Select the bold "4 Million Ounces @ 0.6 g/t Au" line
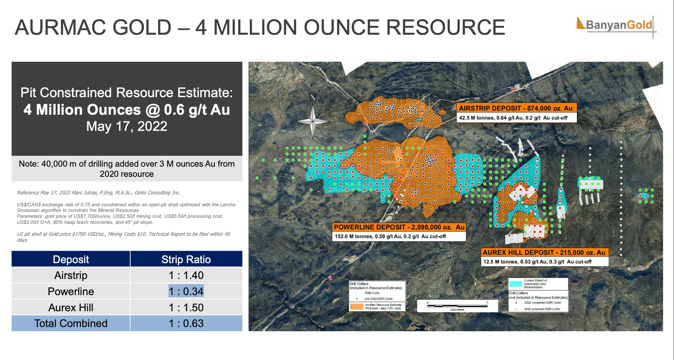Screen dimensions: 674x360 click(127, 110)
